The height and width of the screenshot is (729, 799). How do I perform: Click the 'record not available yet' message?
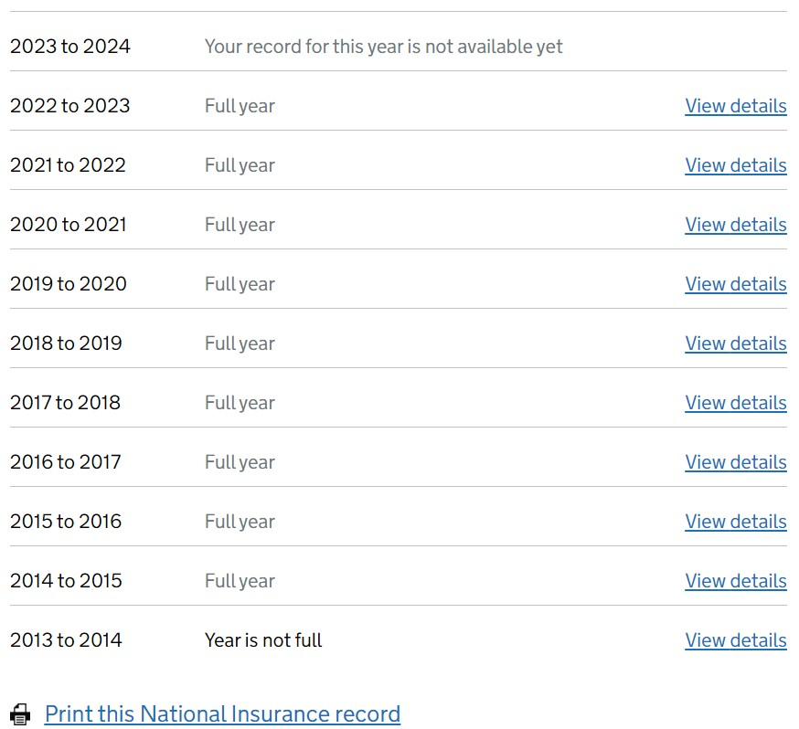384,47
